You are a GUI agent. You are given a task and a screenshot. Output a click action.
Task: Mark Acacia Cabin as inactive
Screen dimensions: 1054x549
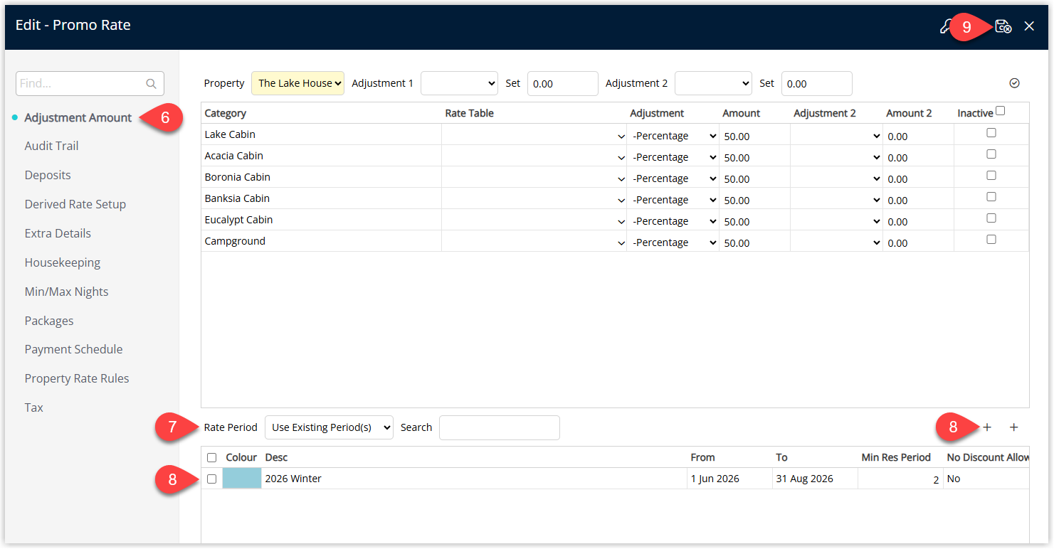pos(991,154)
